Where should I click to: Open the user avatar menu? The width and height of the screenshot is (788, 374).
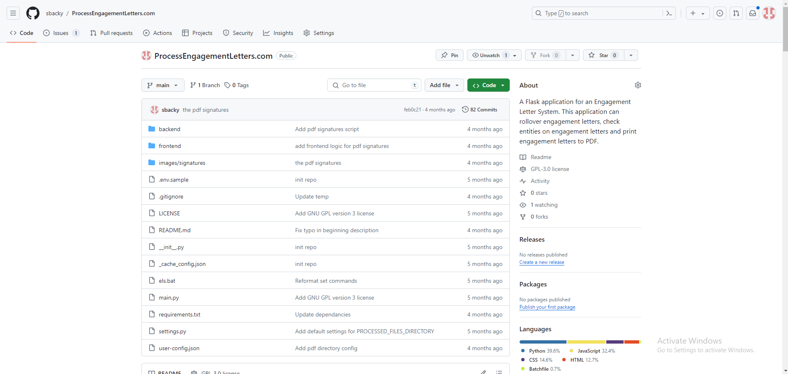point(769,13)
